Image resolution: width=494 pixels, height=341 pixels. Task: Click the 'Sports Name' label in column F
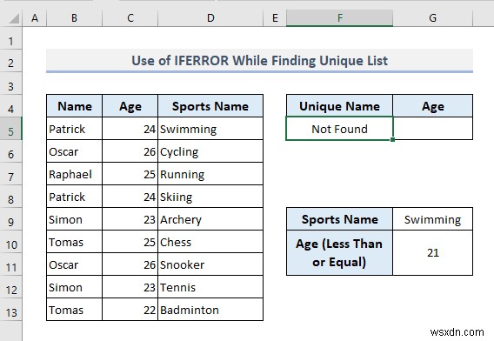(339, 219)
